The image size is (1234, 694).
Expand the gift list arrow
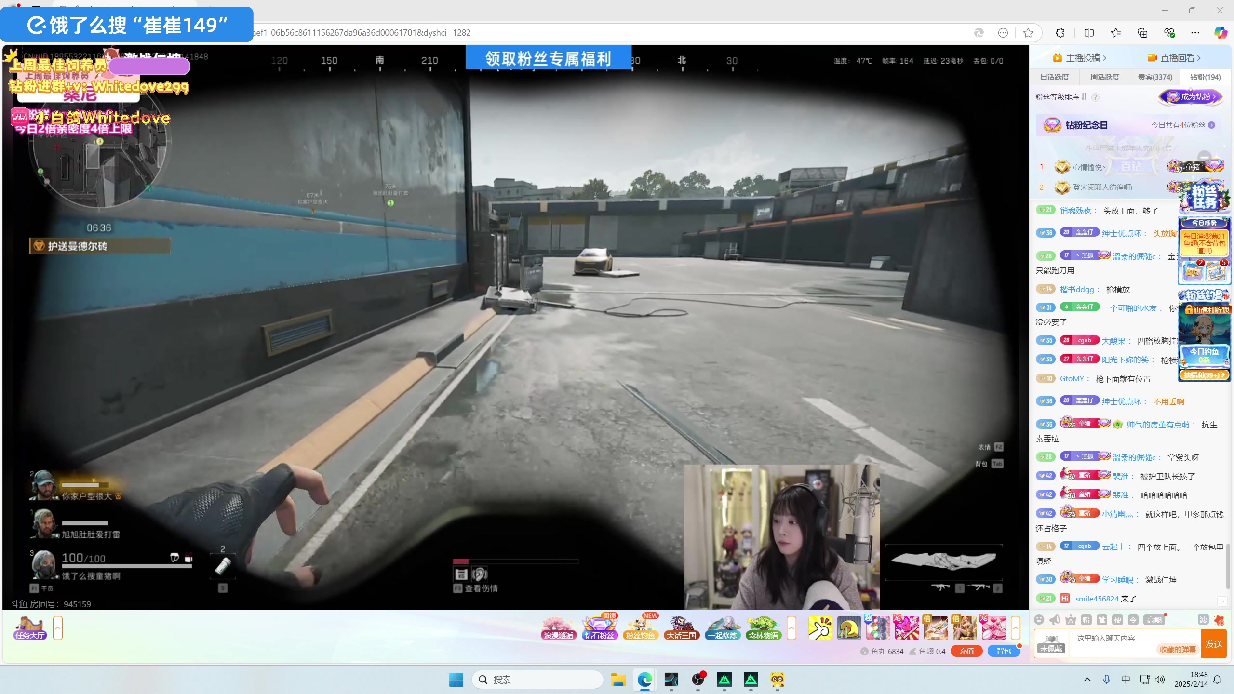coord(1016,628)
